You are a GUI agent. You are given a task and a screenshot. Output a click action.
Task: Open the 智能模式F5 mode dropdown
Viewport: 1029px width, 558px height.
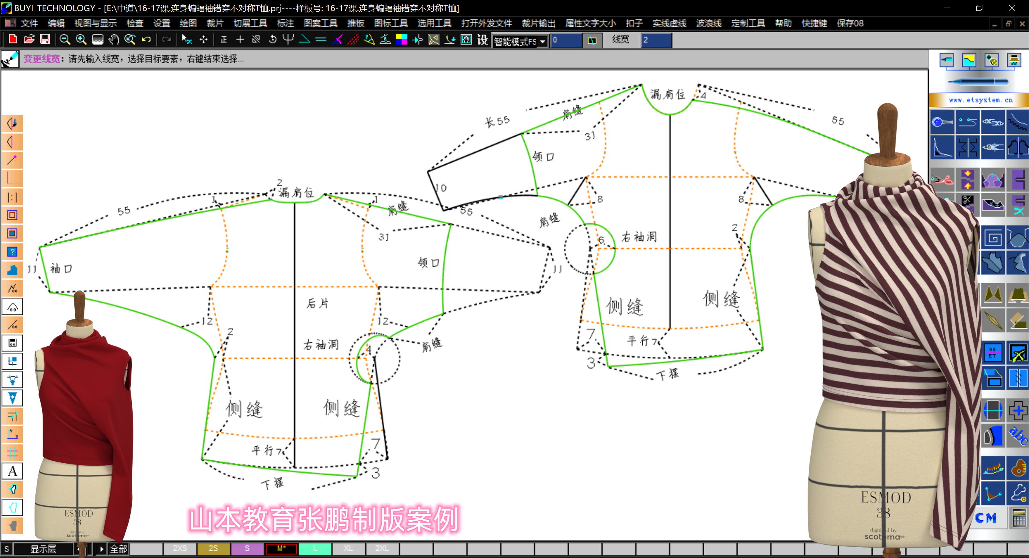pos(543,41)
